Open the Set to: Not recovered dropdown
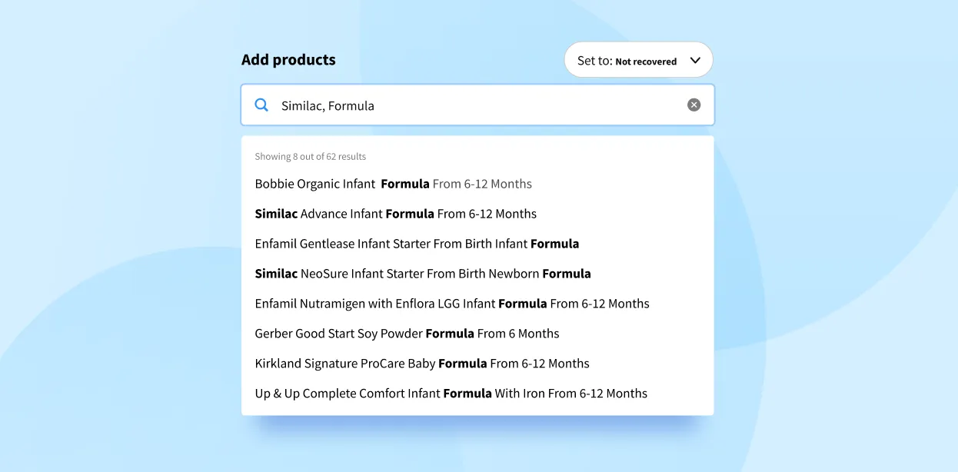The width and height of the screenshot is (958, 472). (638, 59)
